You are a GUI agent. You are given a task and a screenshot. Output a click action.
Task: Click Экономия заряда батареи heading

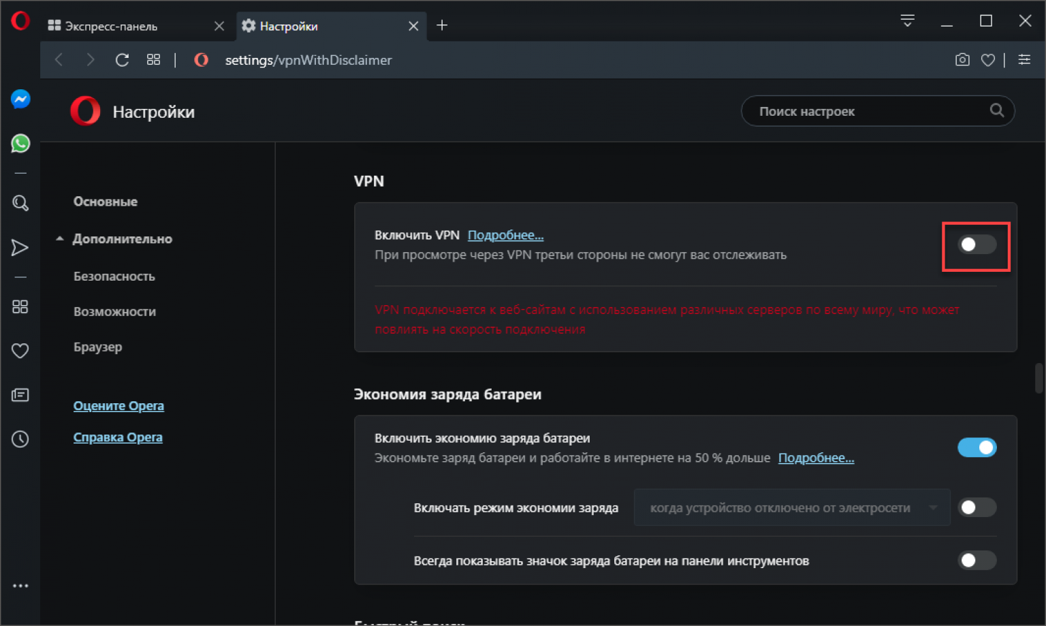pyautogui.click(x=447, y=394)
